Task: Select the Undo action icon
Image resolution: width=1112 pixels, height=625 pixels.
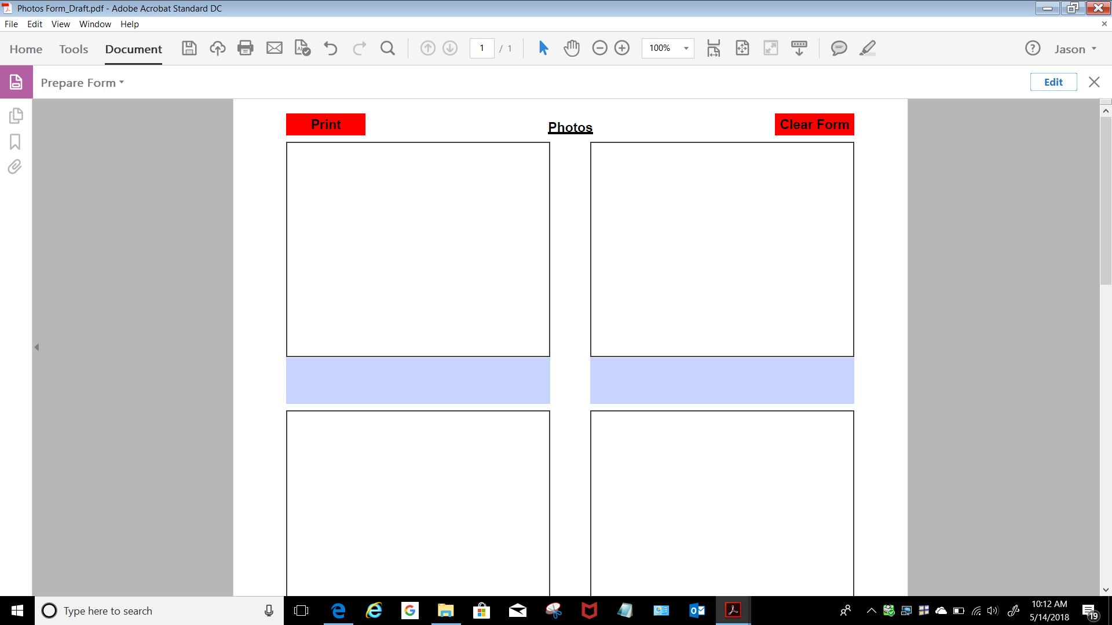Action: 331,48
